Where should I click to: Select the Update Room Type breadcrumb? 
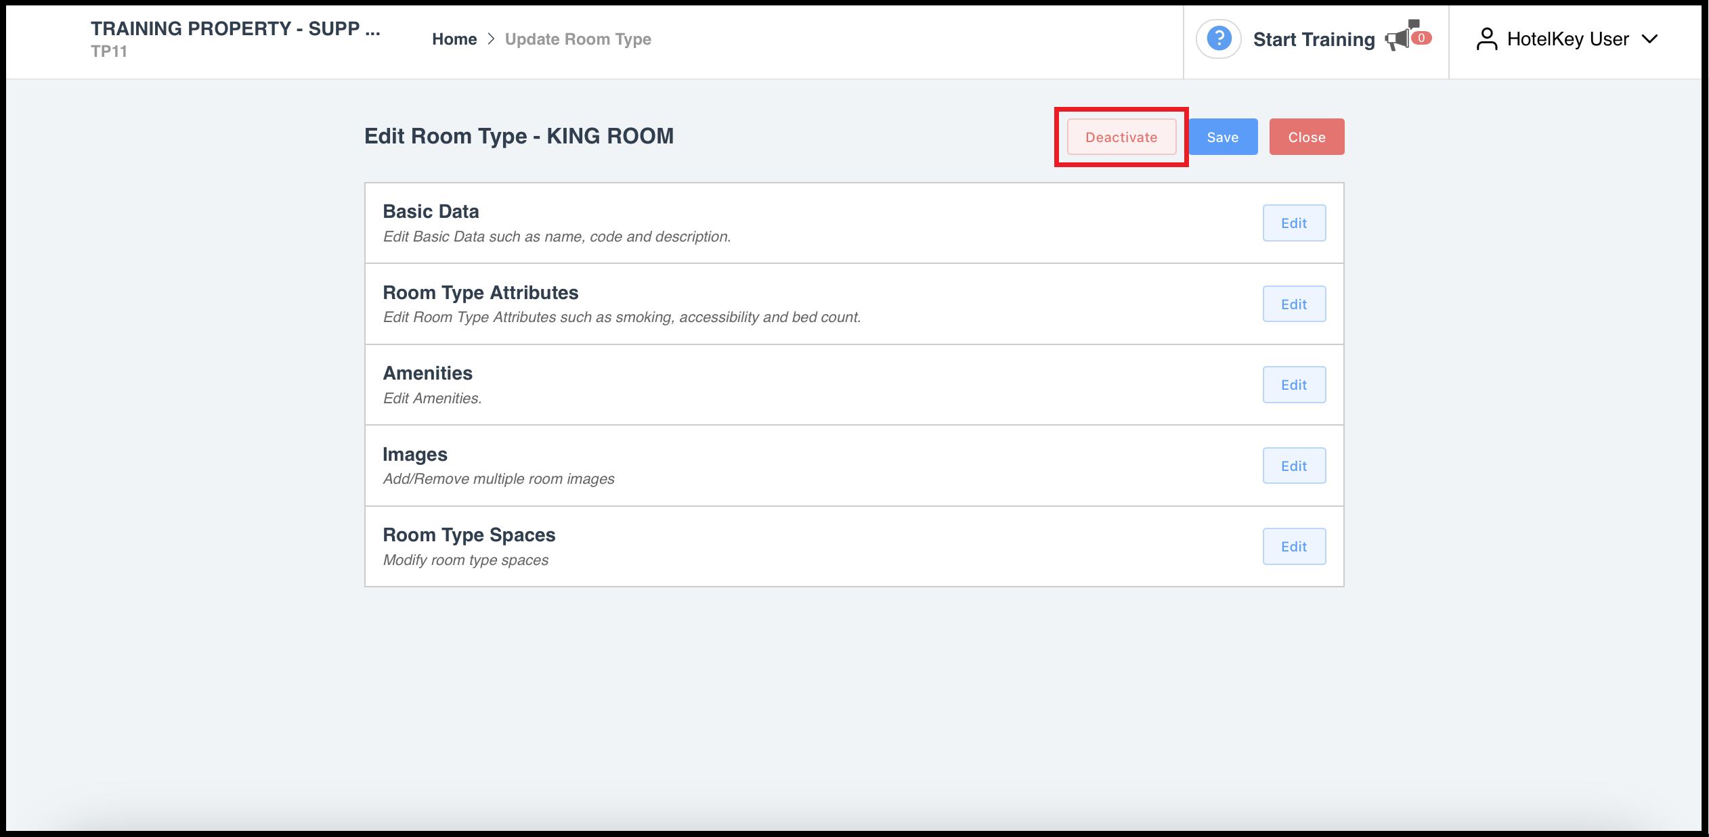(x=578, y=39)
